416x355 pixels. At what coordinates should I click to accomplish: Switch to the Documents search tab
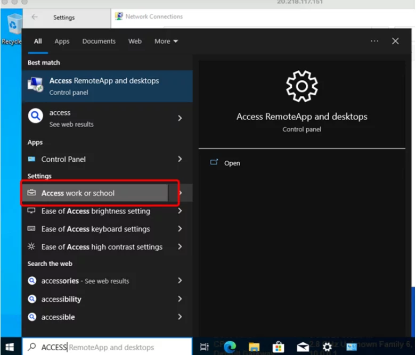tap(99, 42)
